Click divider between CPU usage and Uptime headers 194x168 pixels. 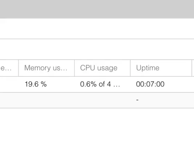tap(130, 68)
